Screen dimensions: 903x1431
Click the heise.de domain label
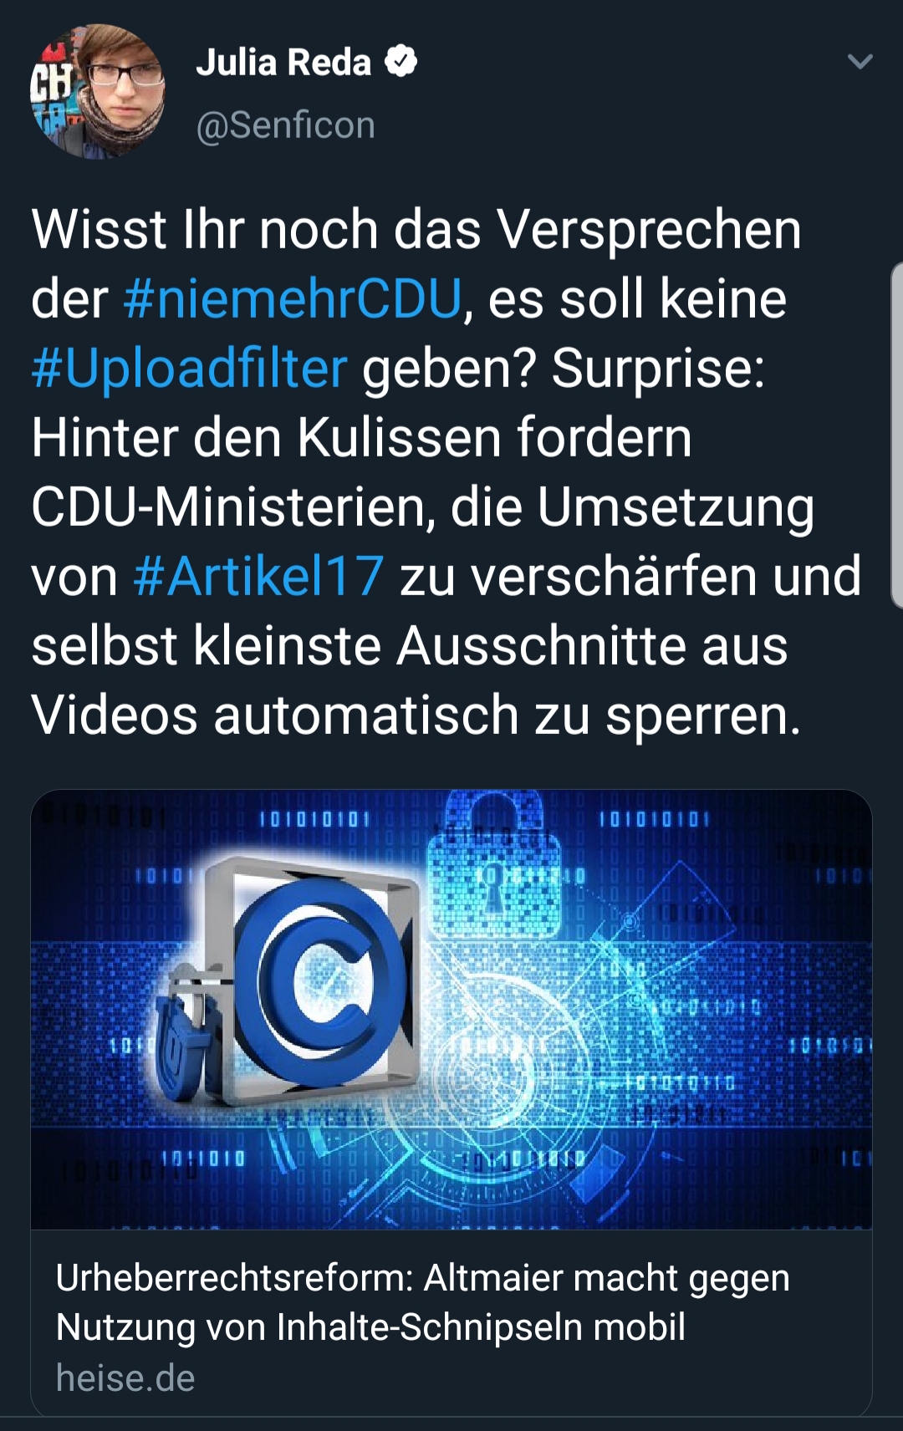point(125,1378)
